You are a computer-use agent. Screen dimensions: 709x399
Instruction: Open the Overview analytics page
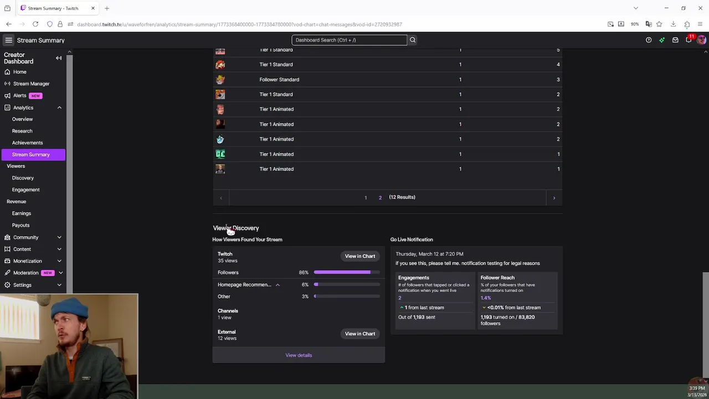pyautogui.click(x=22, y=119)
